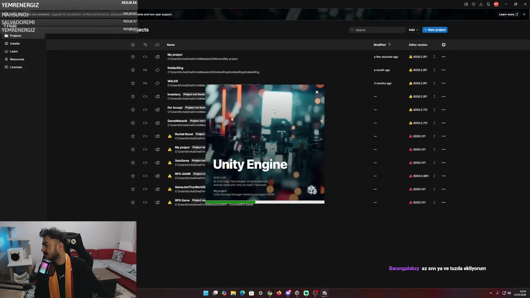Open editor version selector for RPG-GAME

[434, 176]
